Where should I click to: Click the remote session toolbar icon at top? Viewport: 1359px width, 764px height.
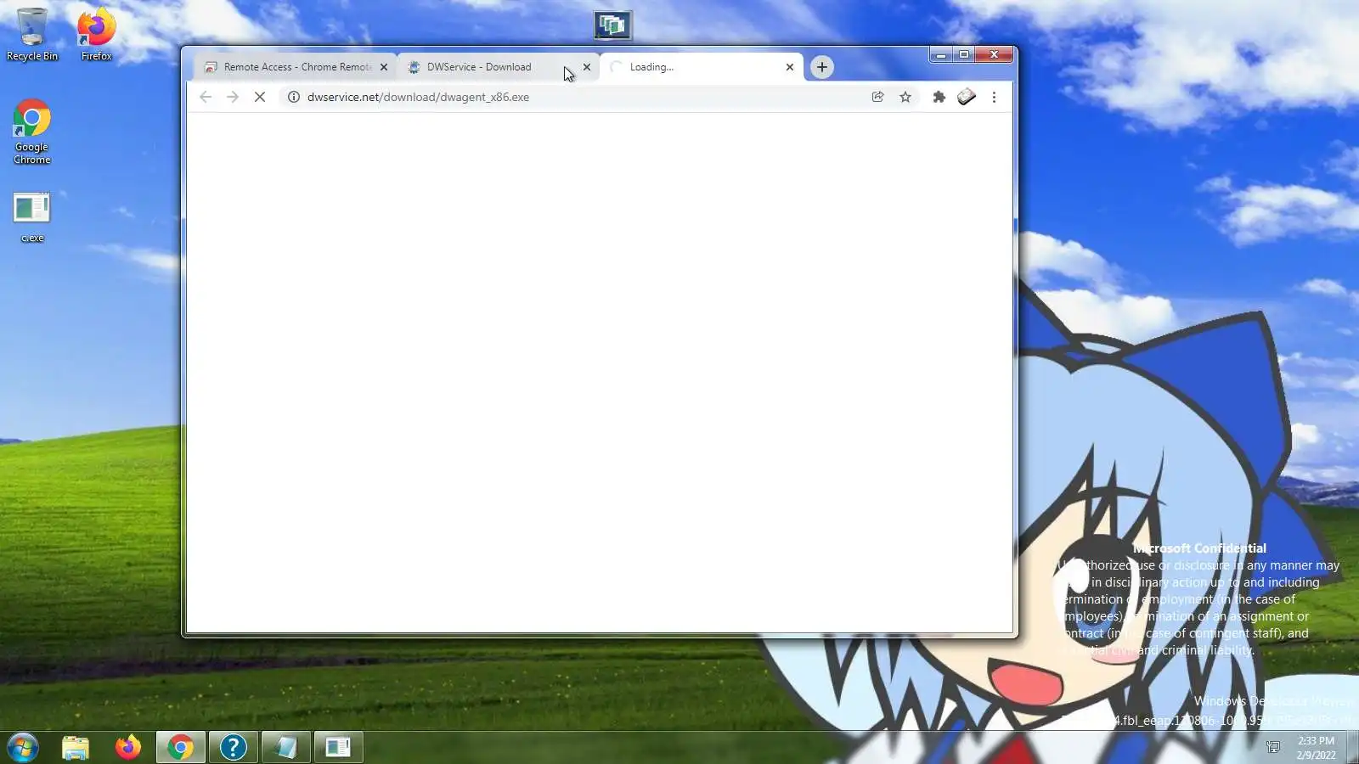coord(612,25)
